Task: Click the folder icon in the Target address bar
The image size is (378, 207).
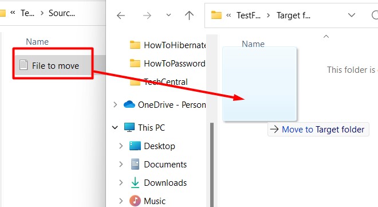Action: tap(216, 15)
